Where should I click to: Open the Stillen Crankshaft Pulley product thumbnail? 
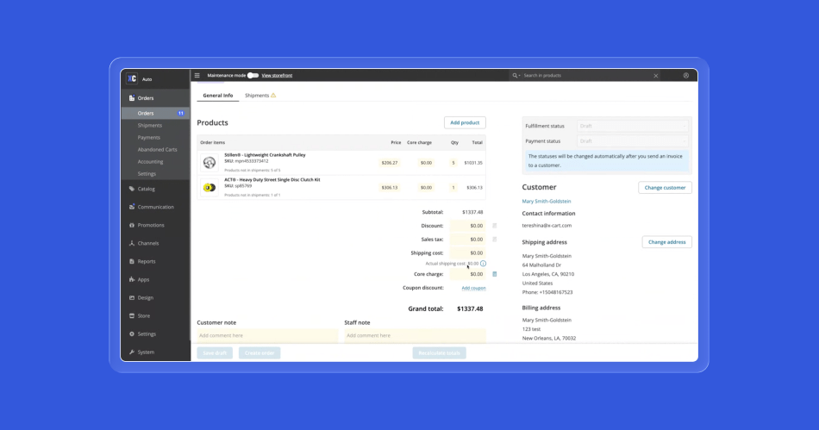[209, 163]
